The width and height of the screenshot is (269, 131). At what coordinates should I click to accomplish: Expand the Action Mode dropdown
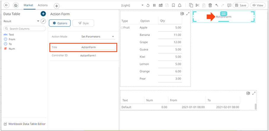pyautogui.click(x=113, y=37)
